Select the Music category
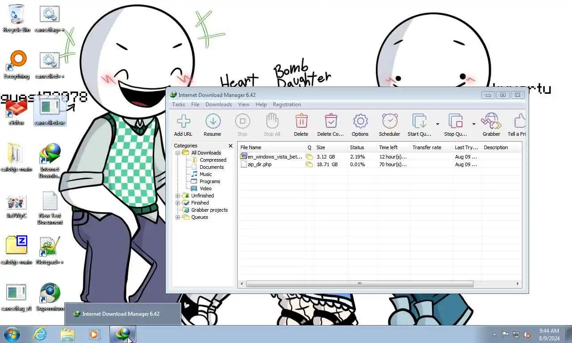The width and height of the screenshot is (572, 343). pyautogui.click(x=206, y=174)
